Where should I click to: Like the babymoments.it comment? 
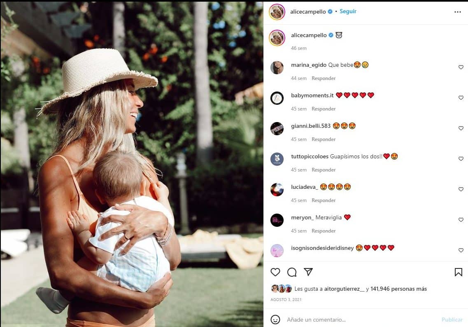coord(461,98)
